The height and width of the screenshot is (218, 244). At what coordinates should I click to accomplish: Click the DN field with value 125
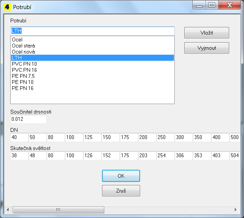(92, 137)
